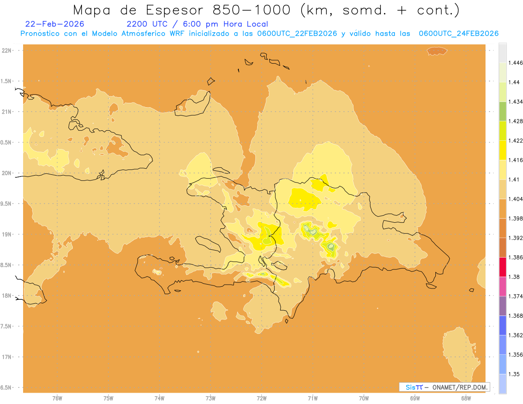Click the '73W' longitude label
Image resolution: width=523 pixels, height=404 pixels.
pos(211,398)
